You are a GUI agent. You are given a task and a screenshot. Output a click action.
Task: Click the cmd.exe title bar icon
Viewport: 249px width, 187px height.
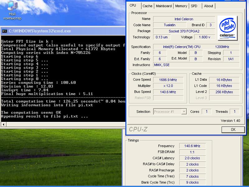click(x=4, y=31)
